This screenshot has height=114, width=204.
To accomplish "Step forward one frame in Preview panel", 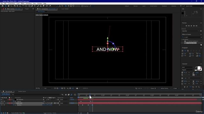I will (194, 26).
